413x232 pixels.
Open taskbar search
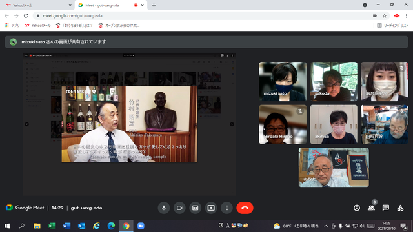tap(22, 226)
